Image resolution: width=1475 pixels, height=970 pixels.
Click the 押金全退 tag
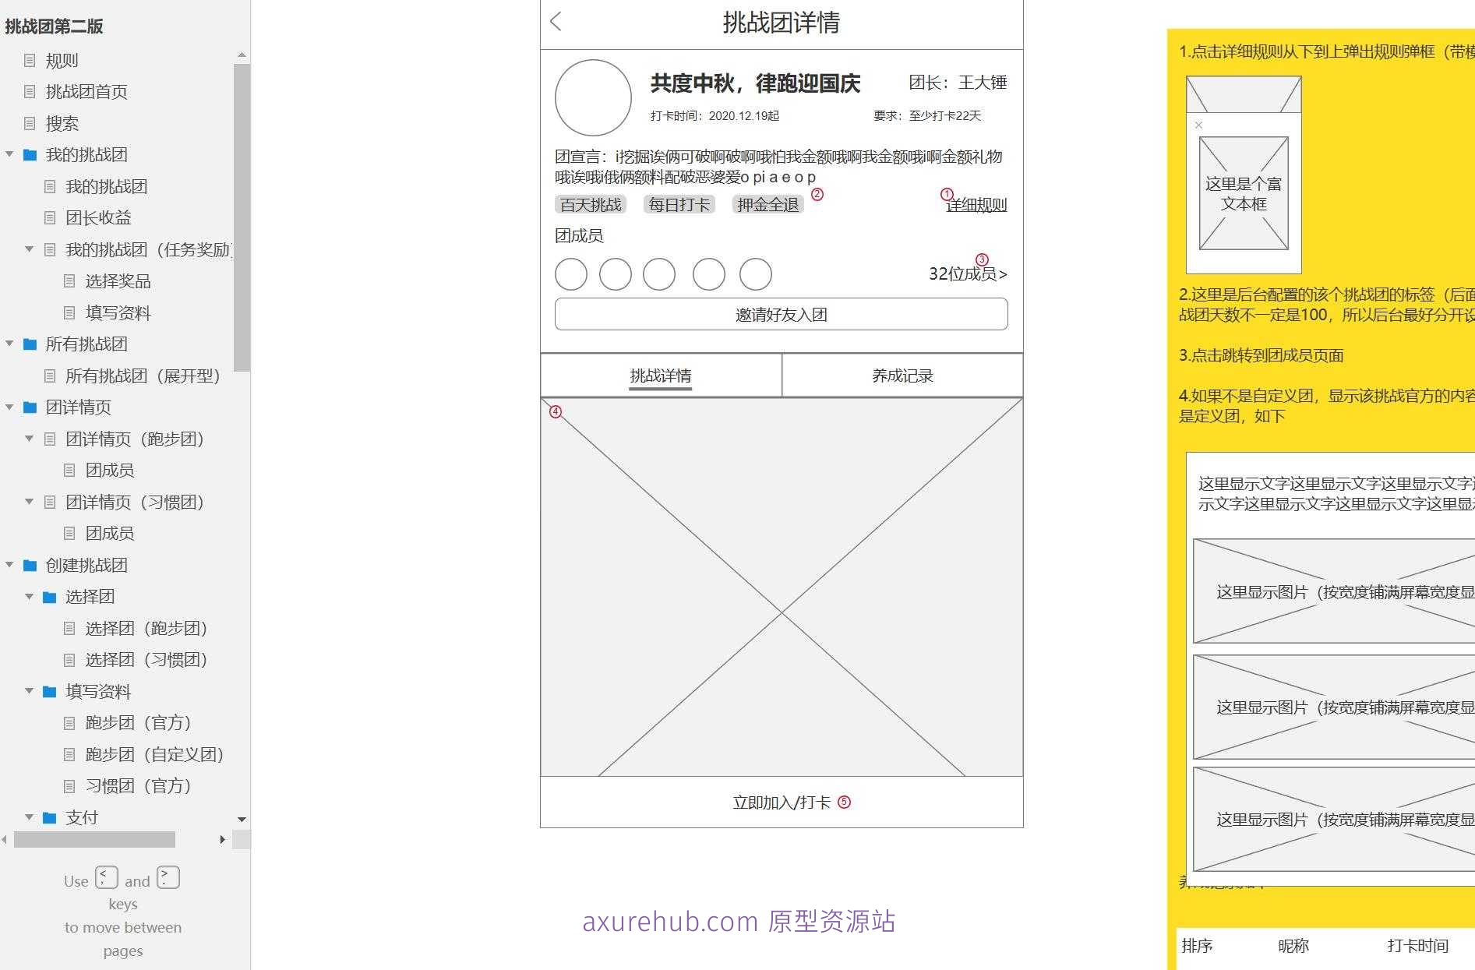point(768,204)
